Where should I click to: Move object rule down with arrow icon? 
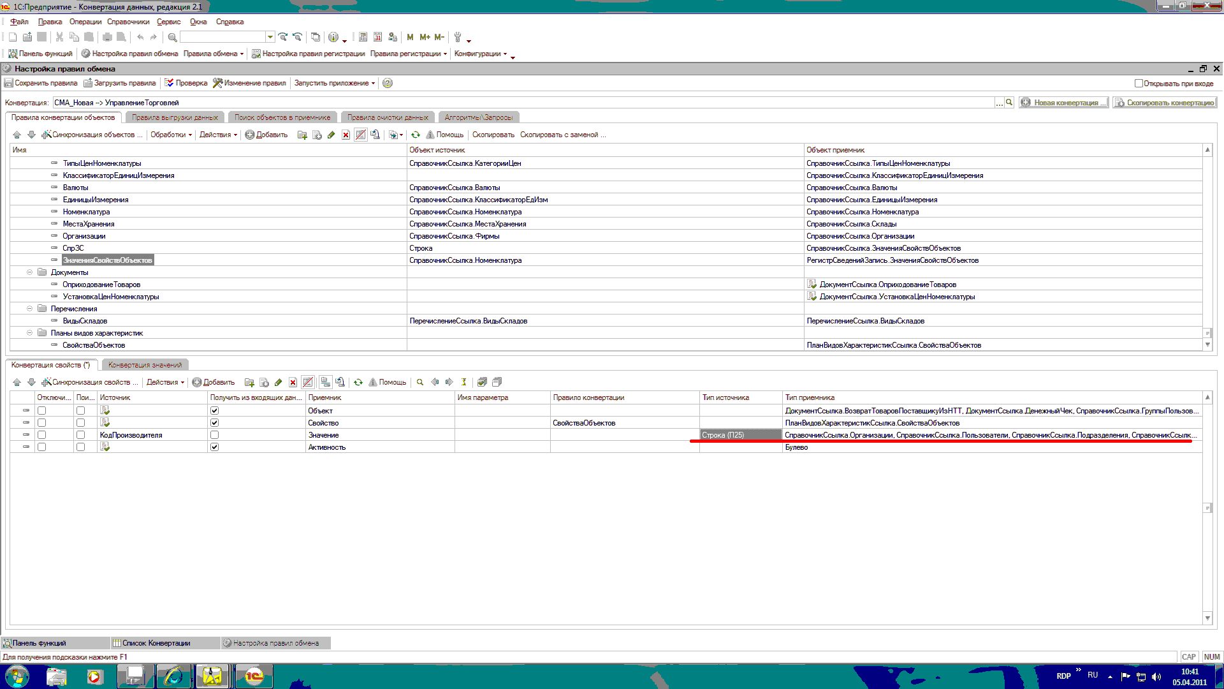pyautogui.click(x=31, y=135)
